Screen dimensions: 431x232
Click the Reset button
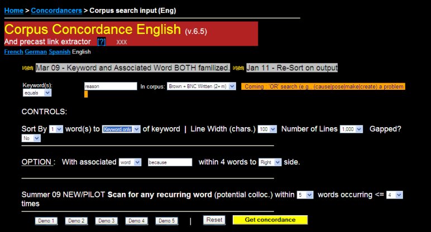[214, 220]
